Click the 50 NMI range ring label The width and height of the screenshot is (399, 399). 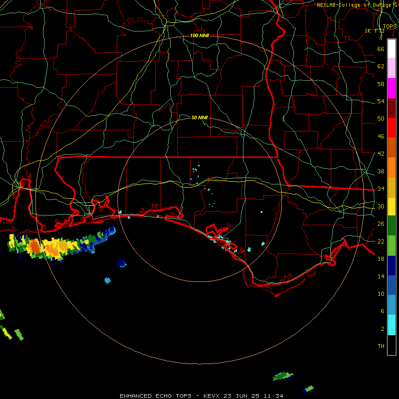[199, 117]
